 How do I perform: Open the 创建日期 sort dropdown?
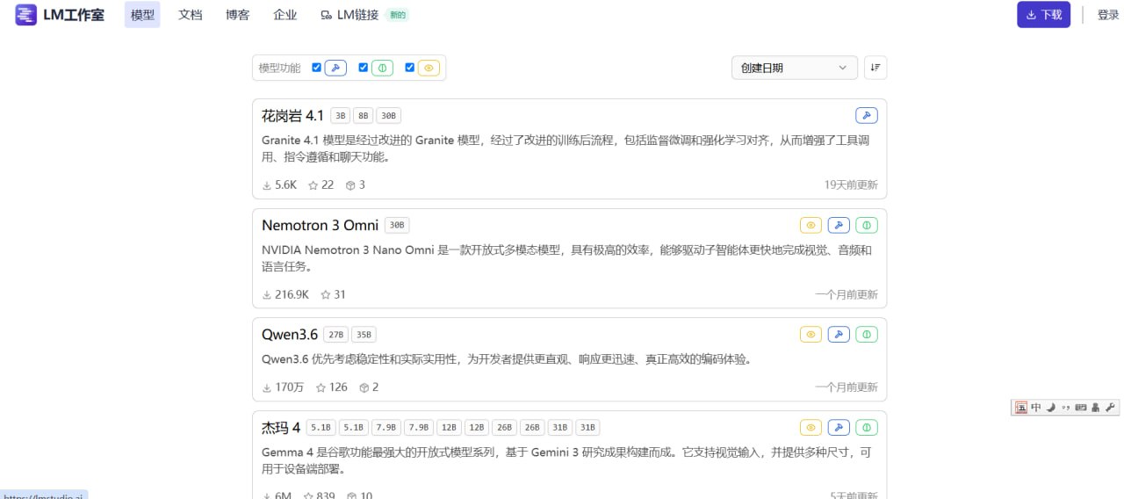click(795, 68)
